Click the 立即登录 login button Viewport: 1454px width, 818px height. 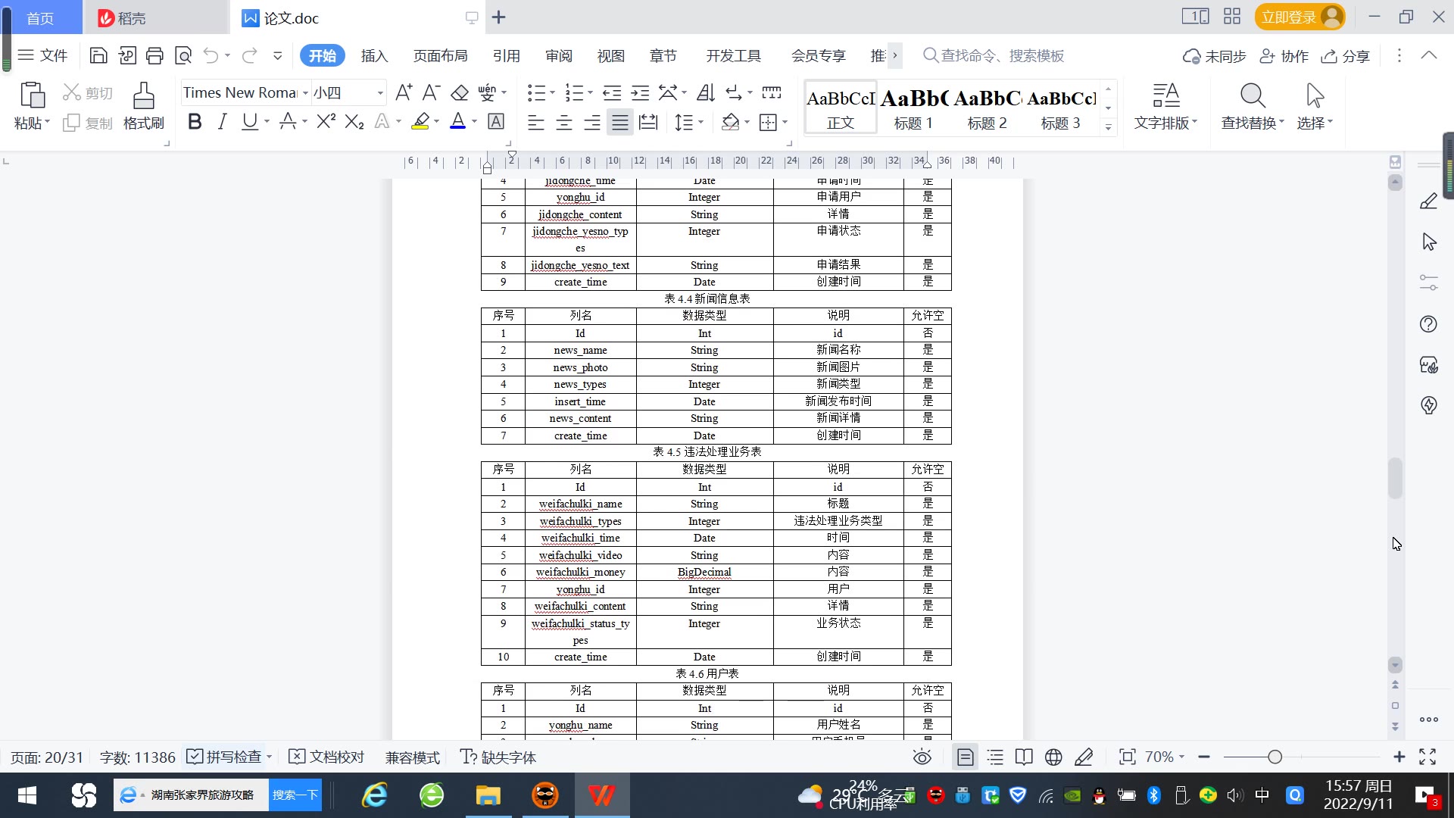click(x=1288, y=17)
